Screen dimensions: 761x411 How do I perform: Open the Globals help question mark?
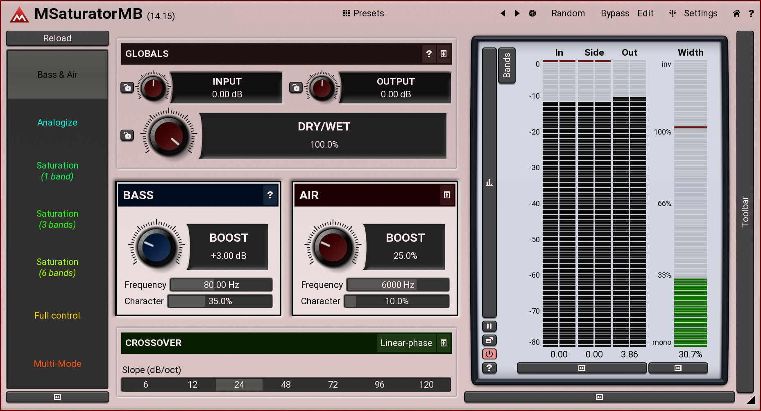[x=429, y=54]
